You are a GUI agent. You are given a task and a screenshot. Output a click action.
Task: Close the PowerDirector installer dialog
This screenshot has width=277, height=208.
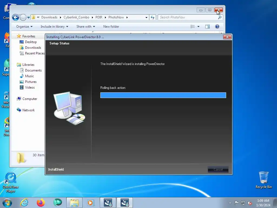pyautogui.click(x=227, y=37)
